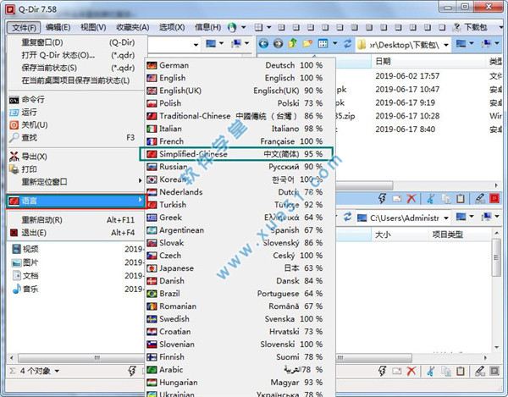Expand the 语言 language submenu
Viewport: 508px width, 397px height.
(76, 201)
